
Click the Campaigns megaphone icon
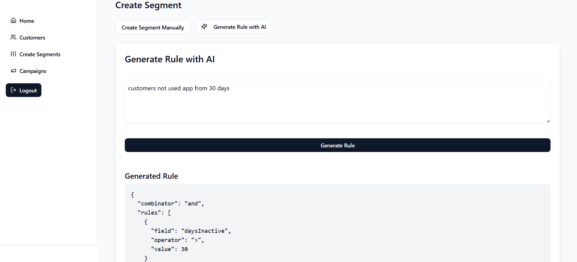[13, 71]
